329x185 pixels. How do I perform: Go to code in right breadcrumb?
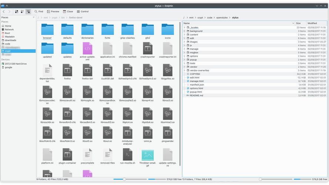tap(210, 18)
